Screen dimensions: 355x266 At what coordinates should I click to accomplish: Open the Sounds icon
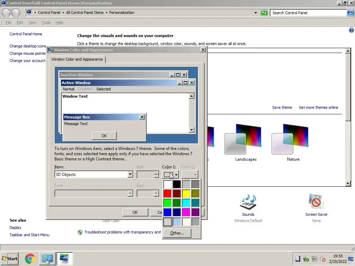tap(248, 202)
